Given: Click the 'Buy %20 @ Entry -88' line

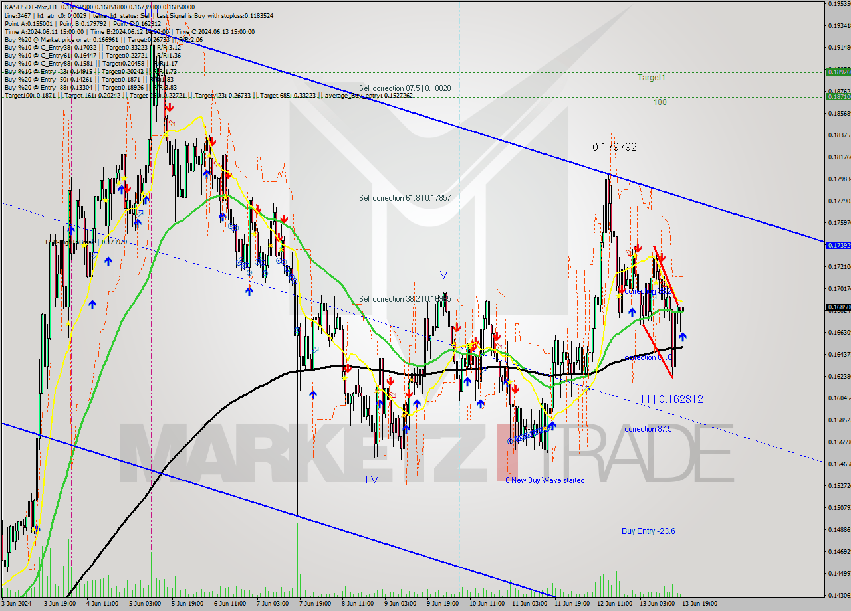Looking at the screenshot, I should click(90, 87).
